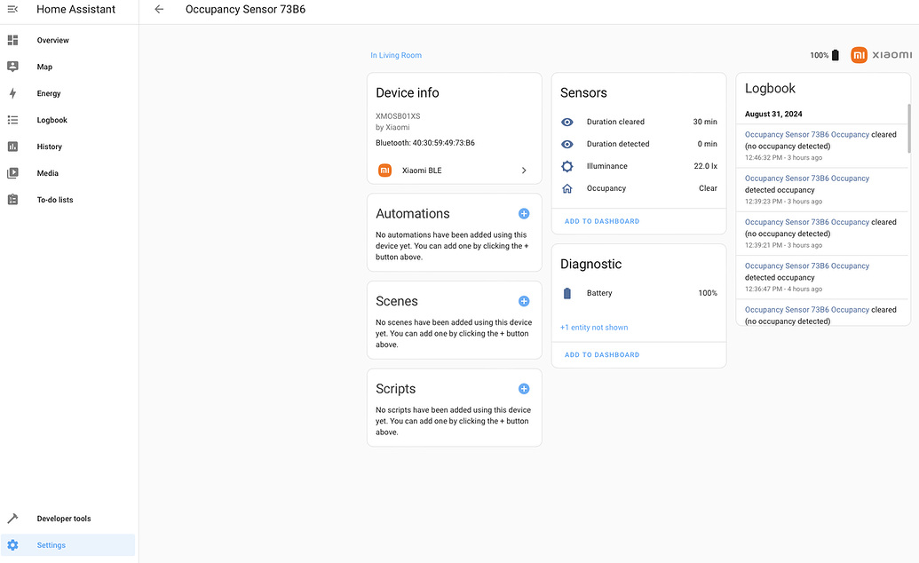Click the 'In Living Room' link
The image size is (919, 563).
pos(395,54)
